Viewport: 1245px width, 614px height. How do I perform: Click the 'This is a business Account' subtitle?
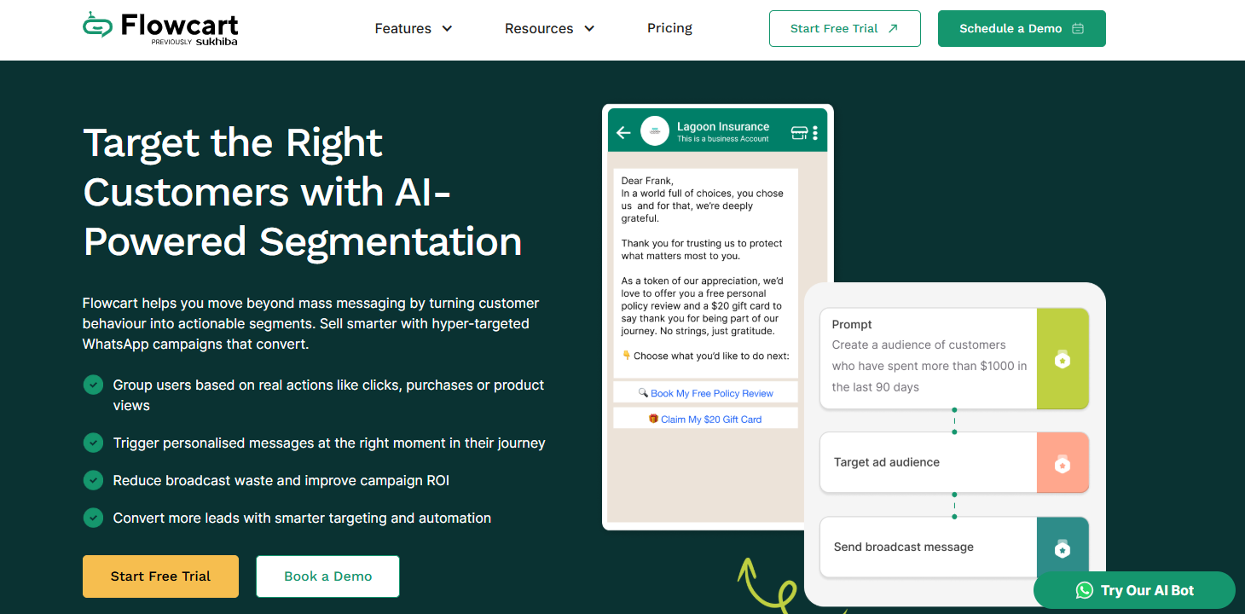click(723, 139)
